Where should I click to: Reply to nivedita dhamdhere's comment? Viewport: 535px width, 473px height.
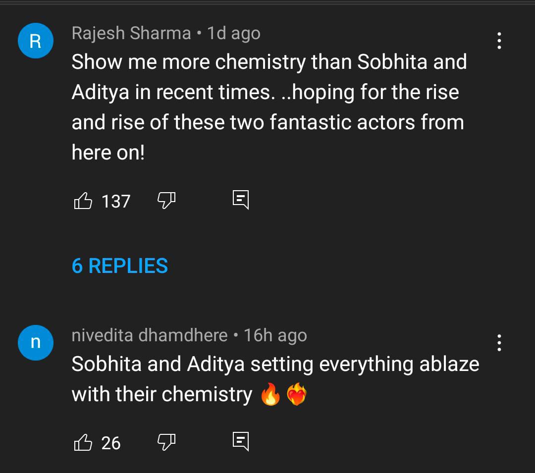[241, 441]
